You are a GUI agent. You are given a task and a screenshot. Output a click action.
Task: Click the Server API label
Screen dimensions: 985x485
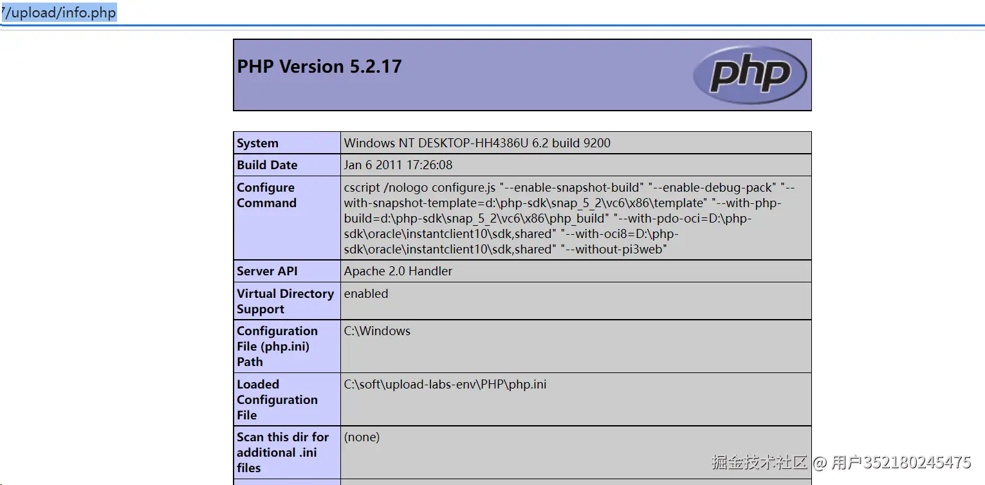coord(267,271)
